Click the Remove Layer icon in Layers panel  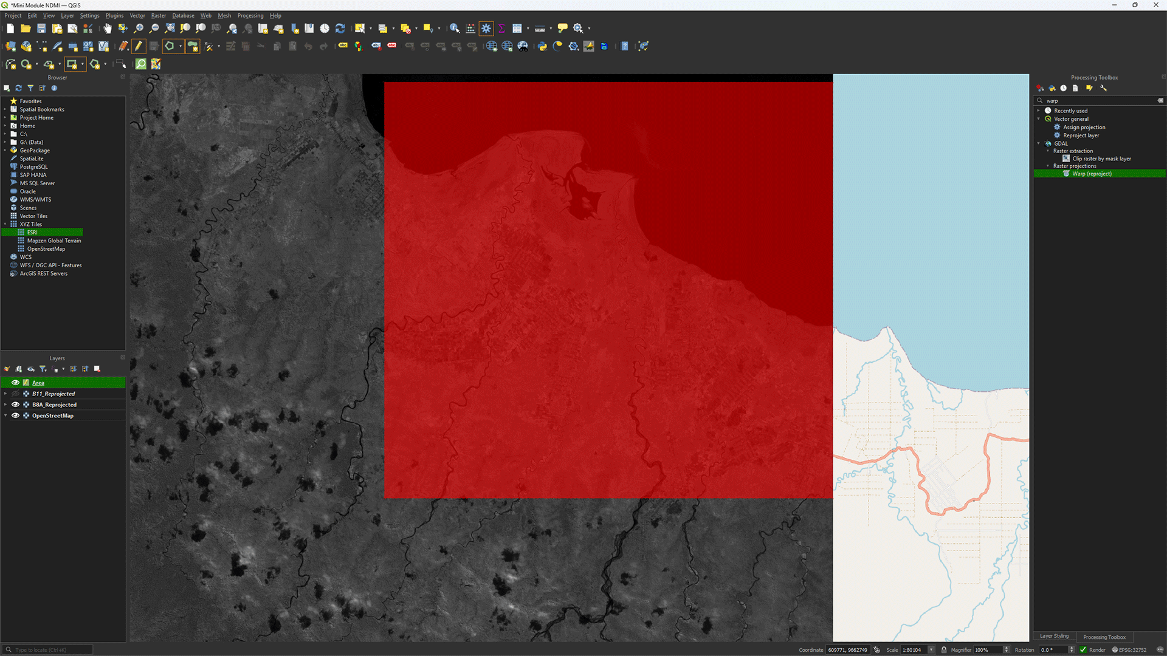point(97,369)
